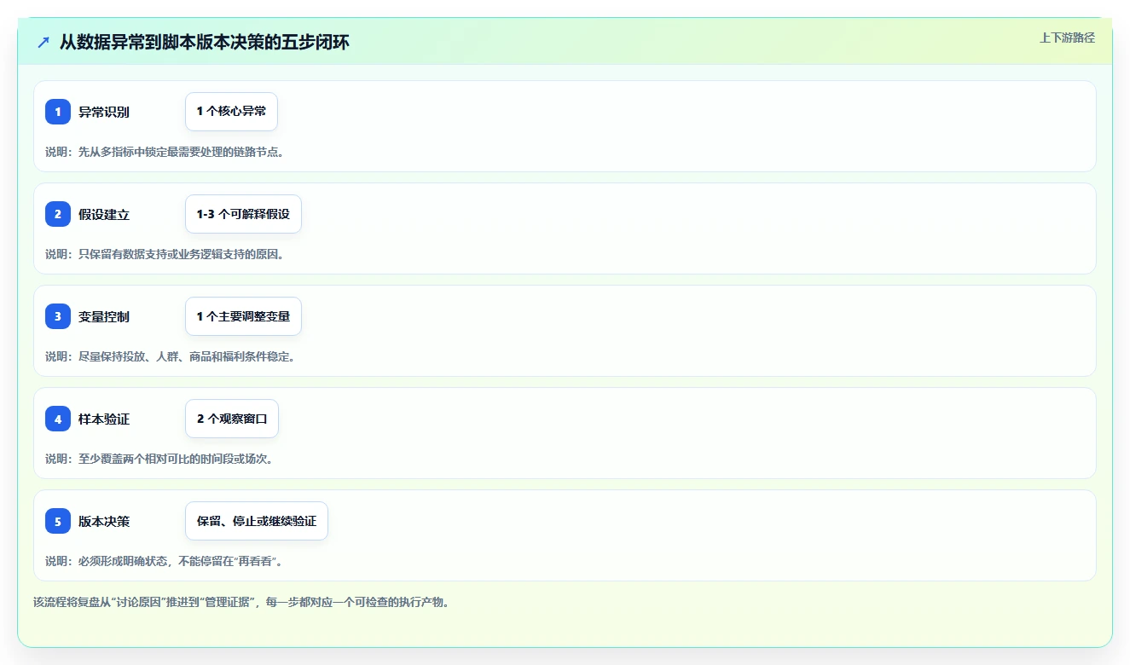
Task: Select the '保留、停止或继续验证' chip
Action: point(257,521)
